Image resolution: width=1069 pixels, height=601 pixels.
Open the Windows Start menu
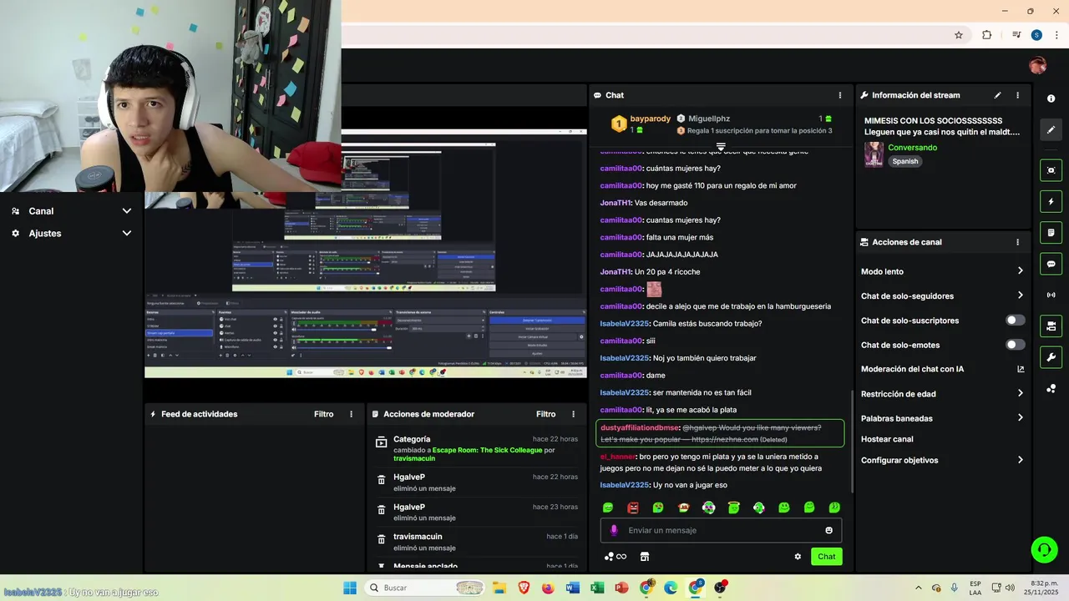(349, 588)
